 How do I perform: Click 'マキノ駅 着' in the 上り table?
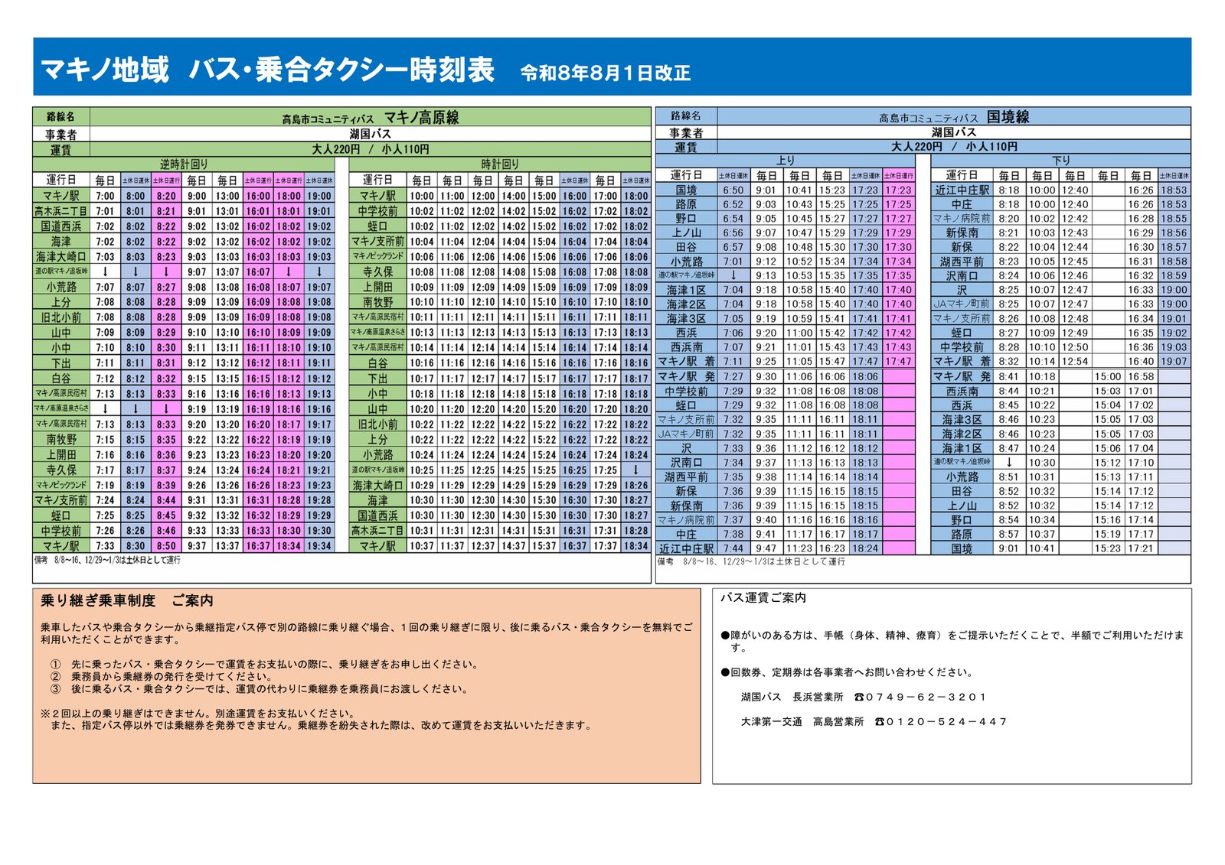click(686, 361)
